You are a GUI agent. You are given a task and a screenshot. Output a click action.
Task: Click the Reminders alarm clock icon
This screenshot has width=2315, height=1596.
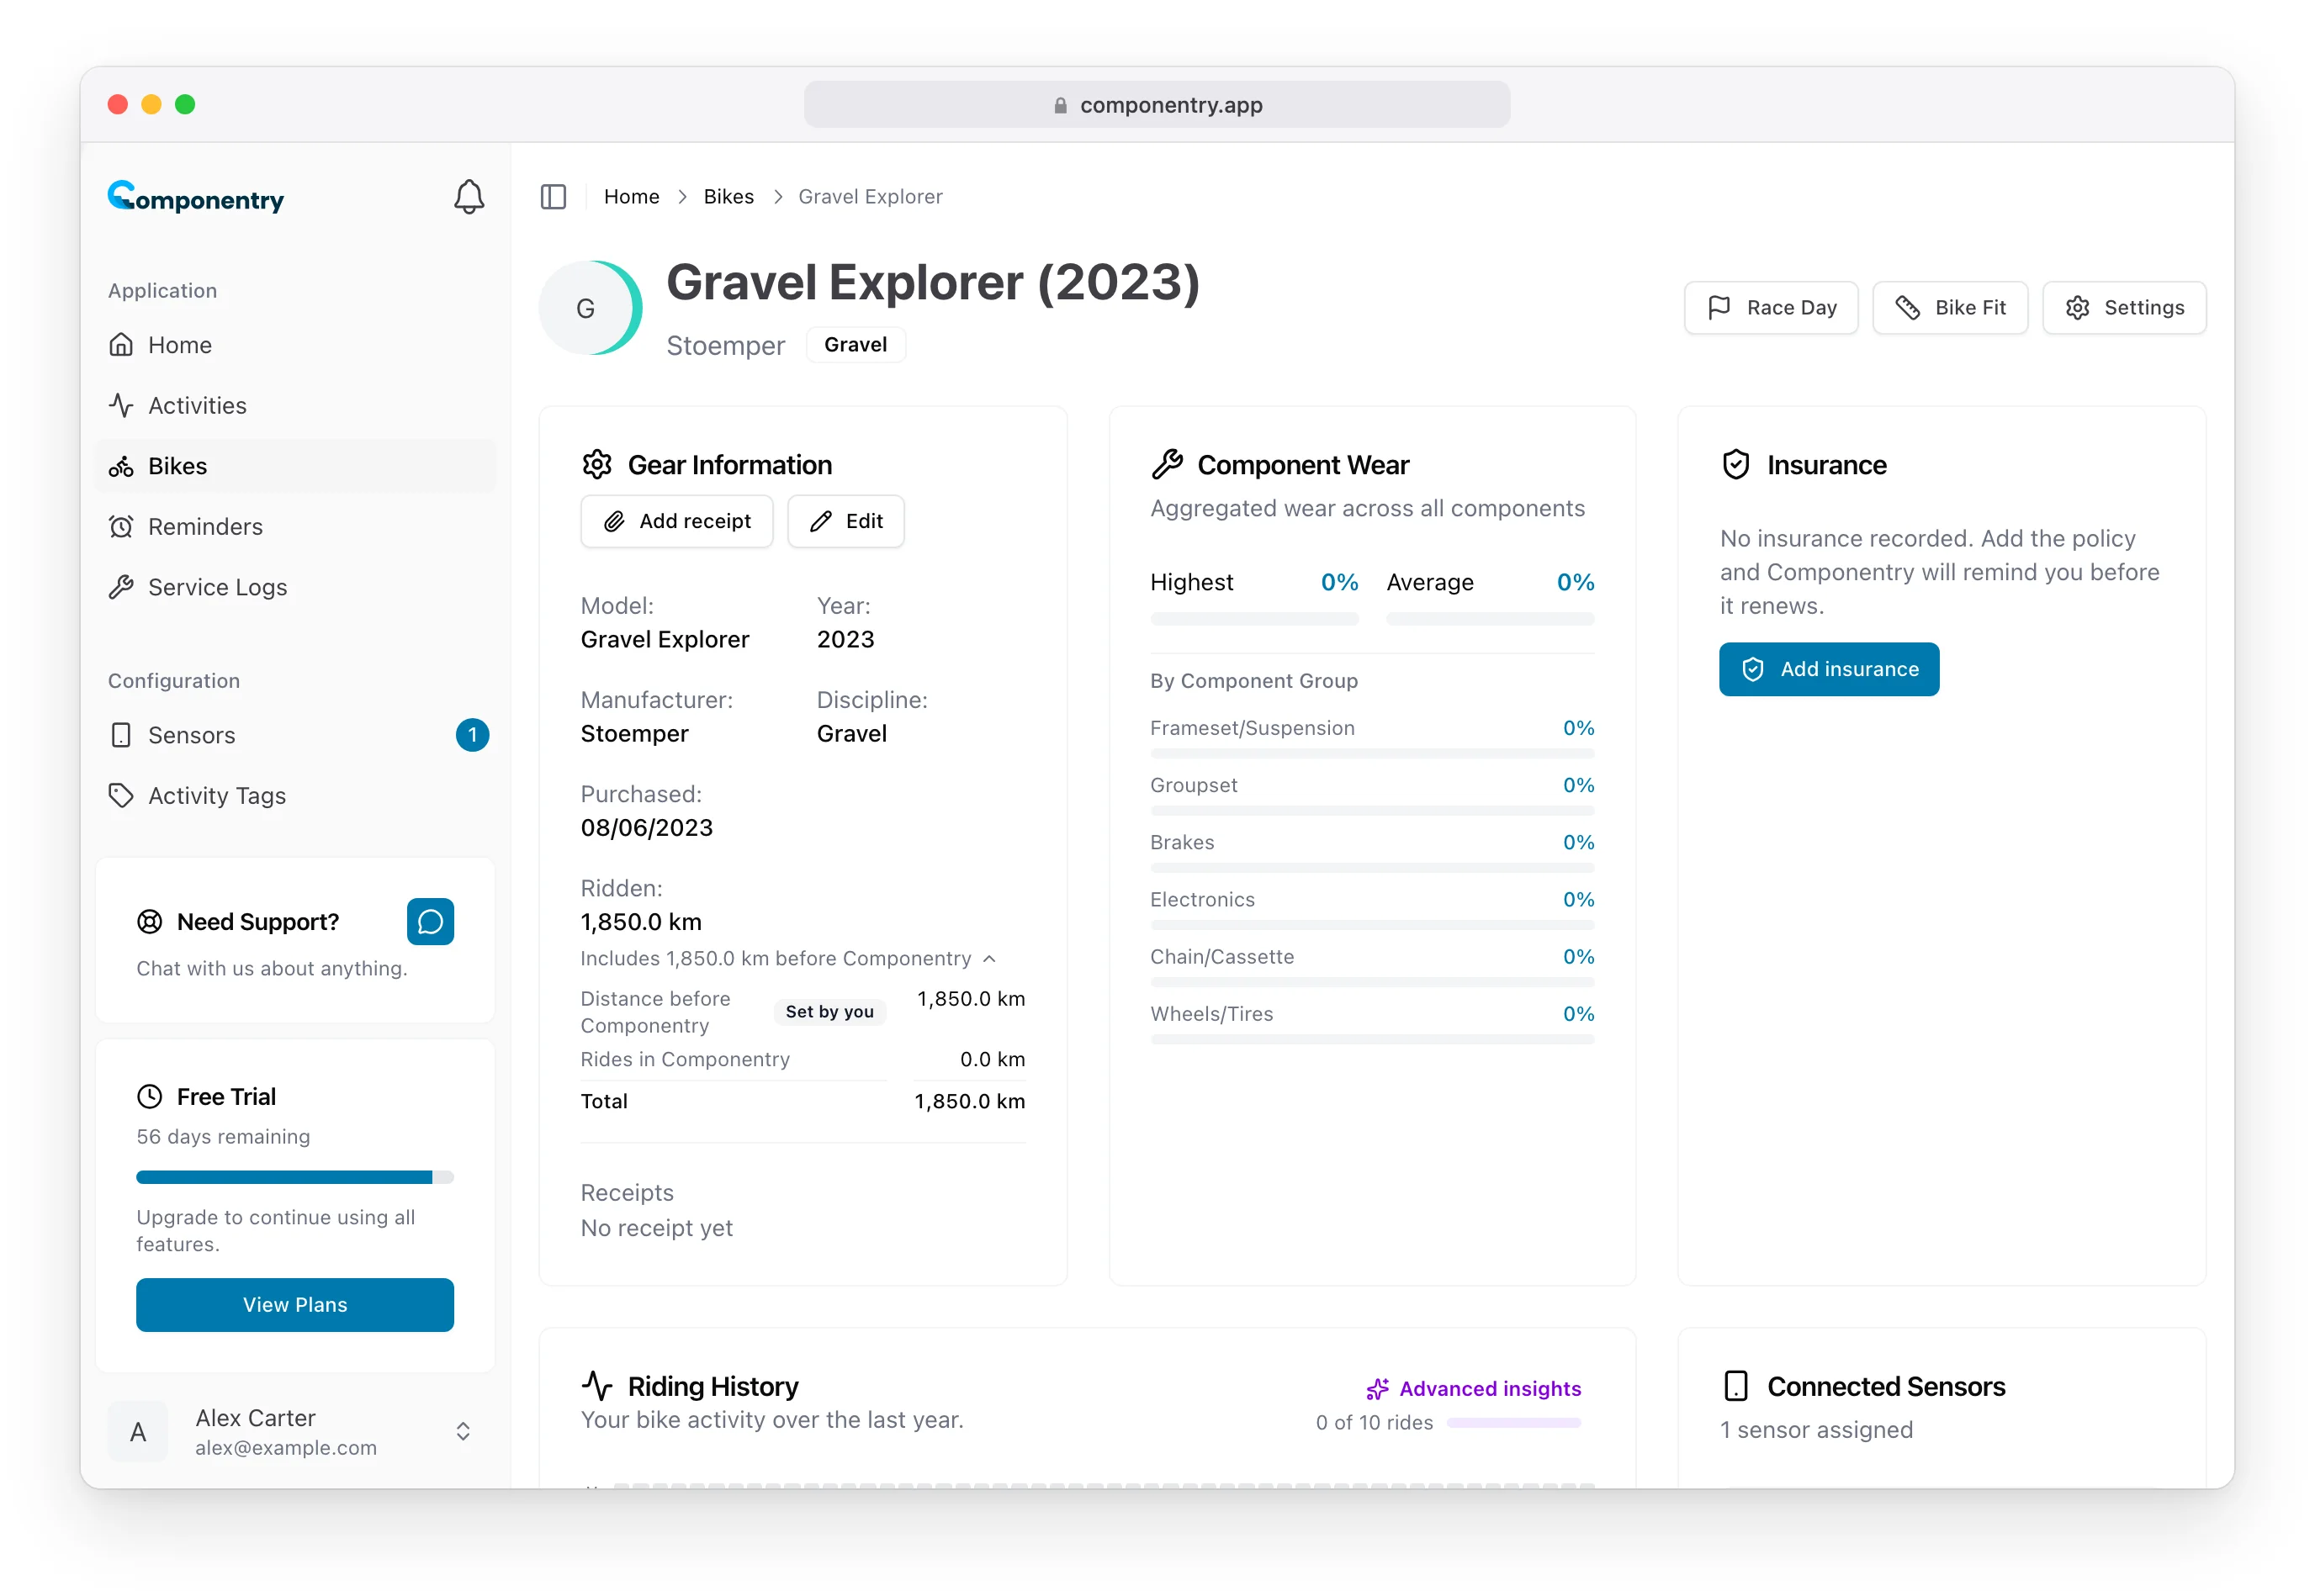[x=121, y=527]
